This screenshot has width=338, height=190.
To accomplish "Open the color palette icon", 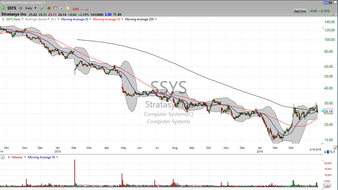I will (332, 14).
